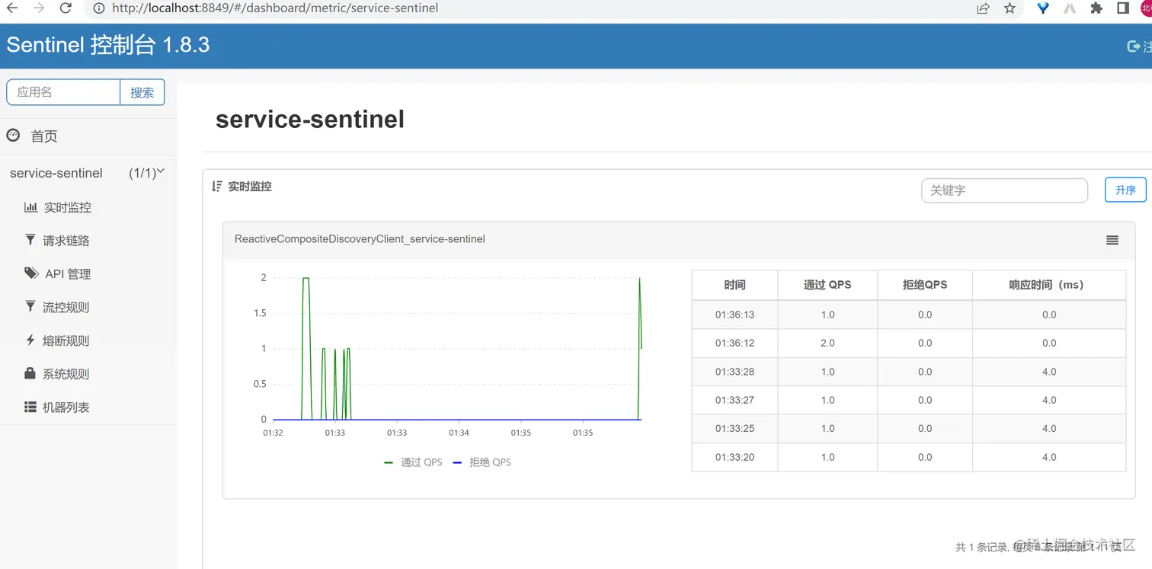Click the list icon for 机器列表
The width and height of the screenshot is (1152, 569).
point(30,408)
